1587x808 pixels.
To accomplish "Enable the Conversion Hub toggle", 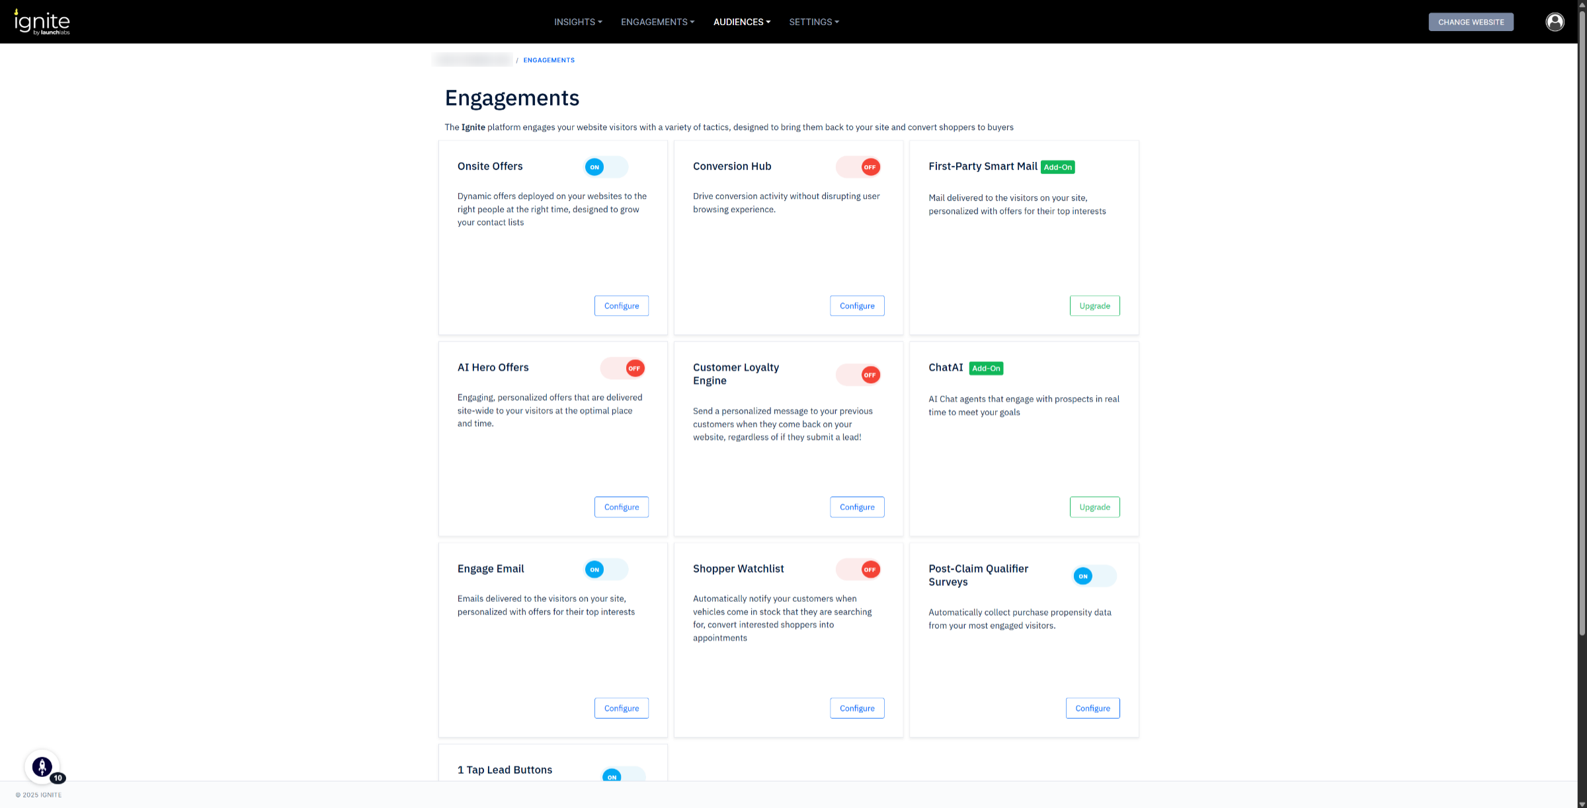I will (858, 167).
